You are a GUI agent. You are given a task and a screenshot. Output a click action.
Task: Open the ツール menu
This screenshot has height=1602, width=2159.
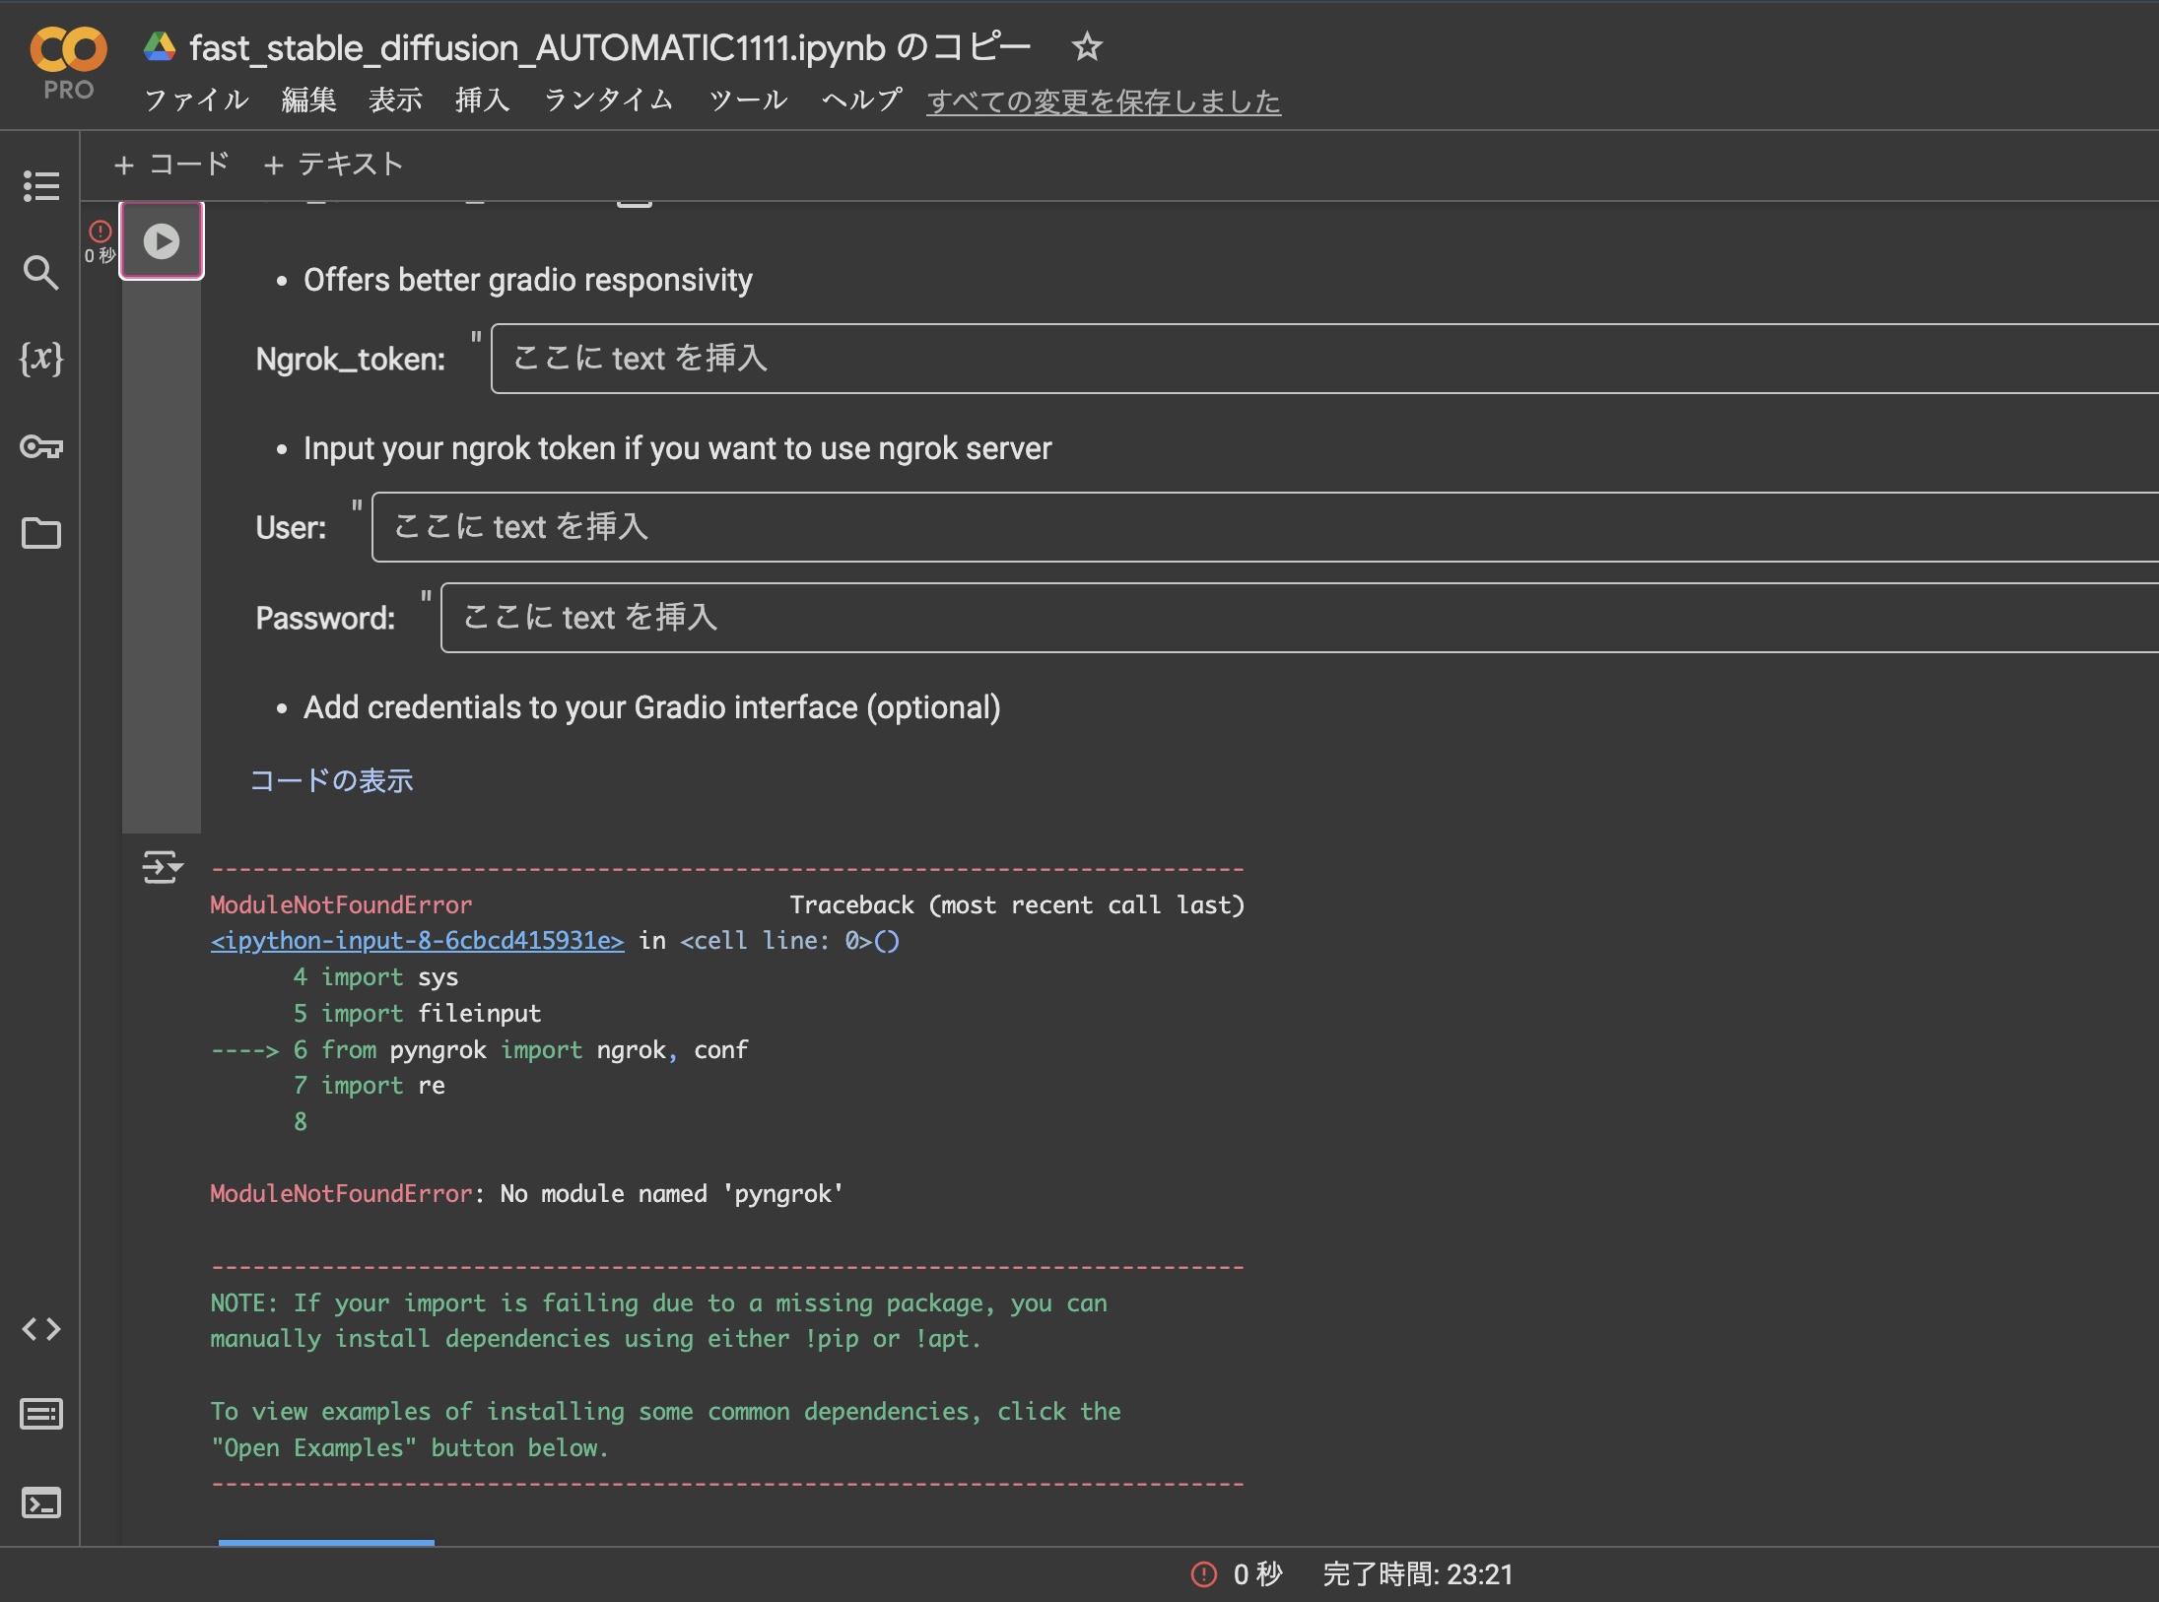748,100
